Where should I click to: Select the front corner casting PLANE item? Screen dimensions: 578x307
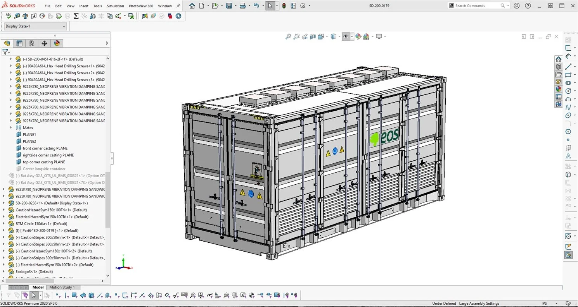pyautogui.click(x=45, y=148)
